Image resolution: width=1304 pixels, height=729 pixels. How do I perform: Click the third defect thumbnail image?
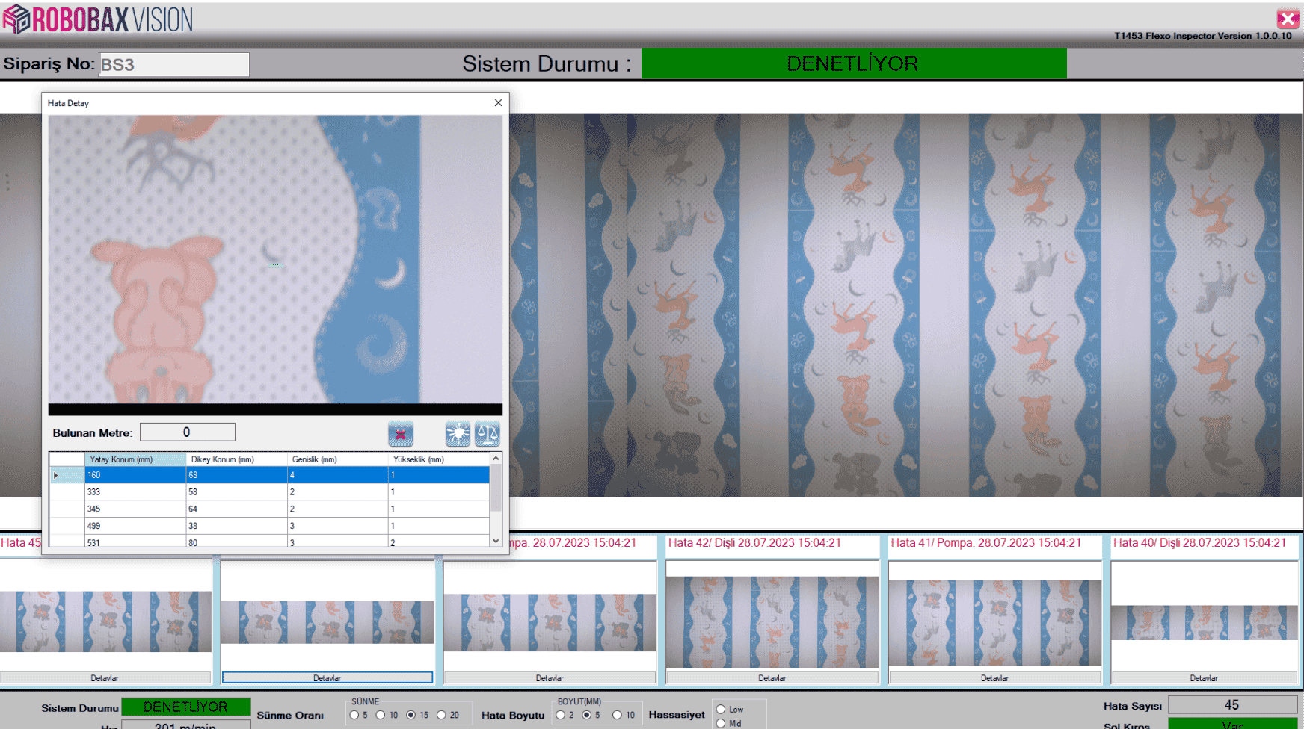coord(550,622)
